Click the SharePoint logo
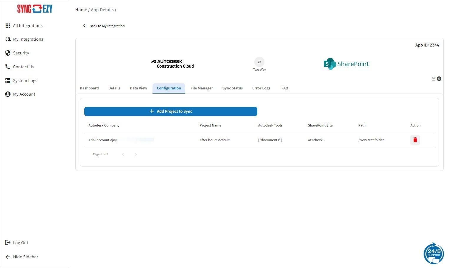This screenshot has height=268, width=449. pyautogui.click(x=346, y=64)
